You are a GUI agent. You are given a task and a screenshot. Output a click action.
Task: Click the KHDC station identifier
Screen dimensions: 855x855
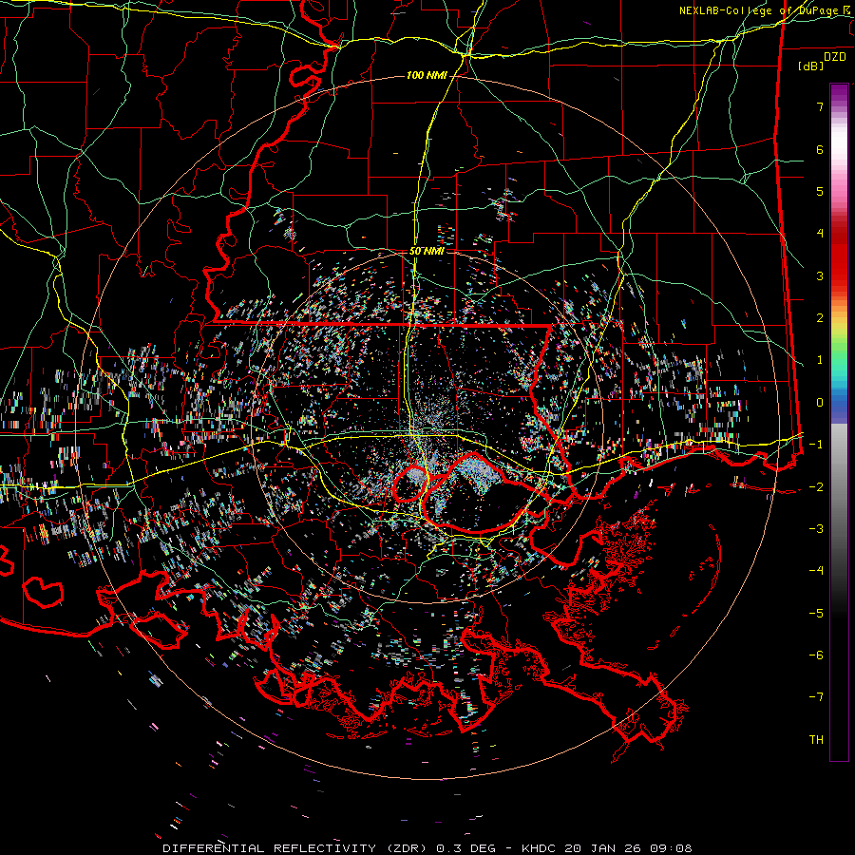[540, 848]
